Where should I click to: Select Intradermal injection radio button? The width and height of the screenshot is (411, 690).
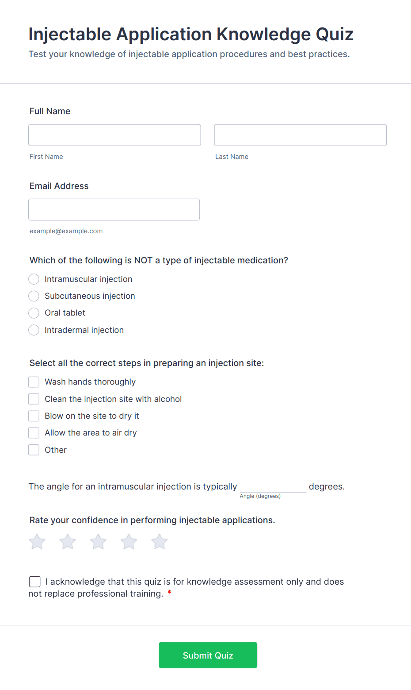34,330
